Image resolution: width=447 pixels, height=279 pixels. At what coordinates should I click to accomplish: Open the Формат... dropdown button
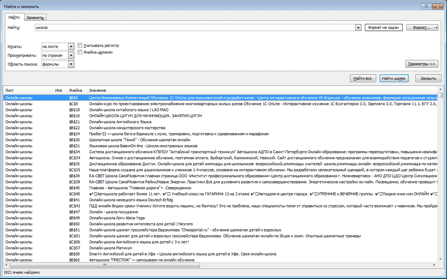pyautogui.click(x=422, y=28)
